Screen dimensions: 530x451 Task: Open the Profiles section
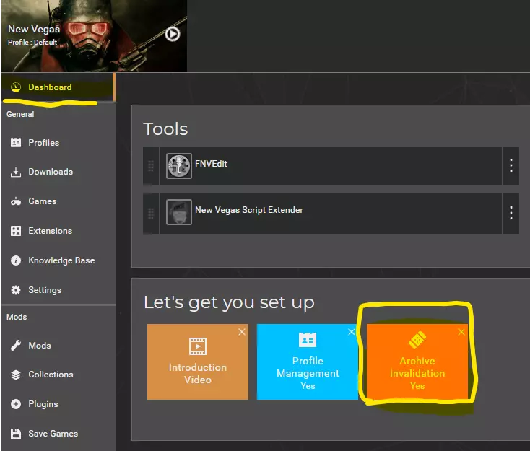click(x=58, y=143)
